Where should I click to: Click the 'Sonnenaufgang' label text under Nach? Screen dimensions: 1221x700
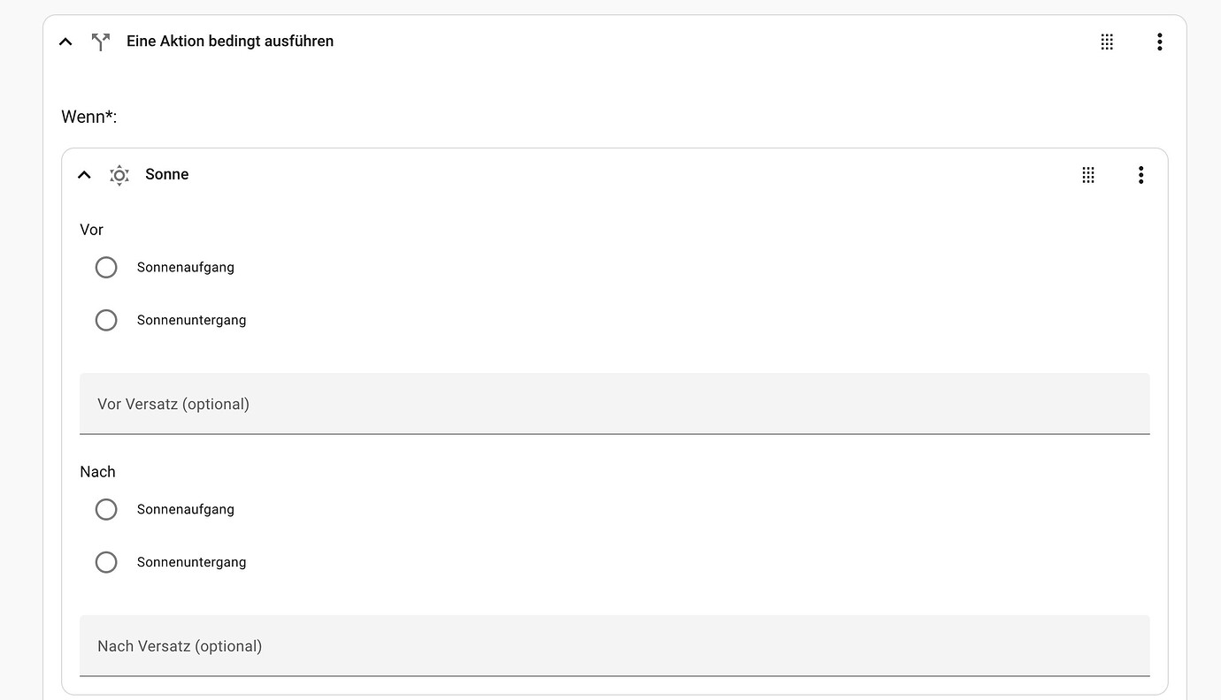186,509
